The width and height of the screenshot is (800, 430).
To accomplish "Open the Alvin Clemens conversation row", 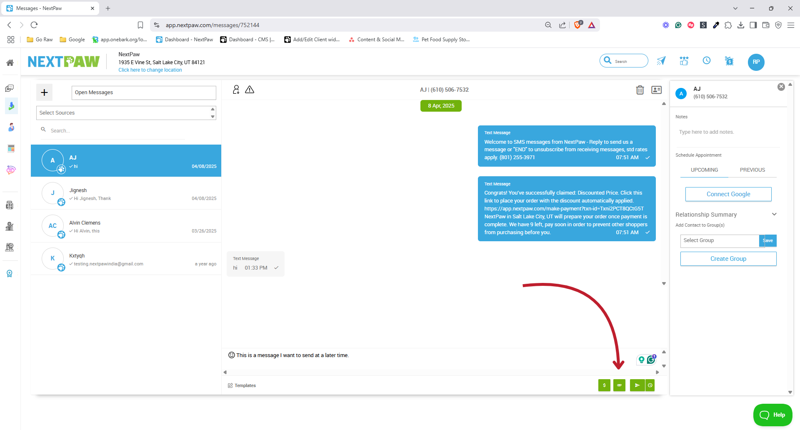I will coord(126,226).
